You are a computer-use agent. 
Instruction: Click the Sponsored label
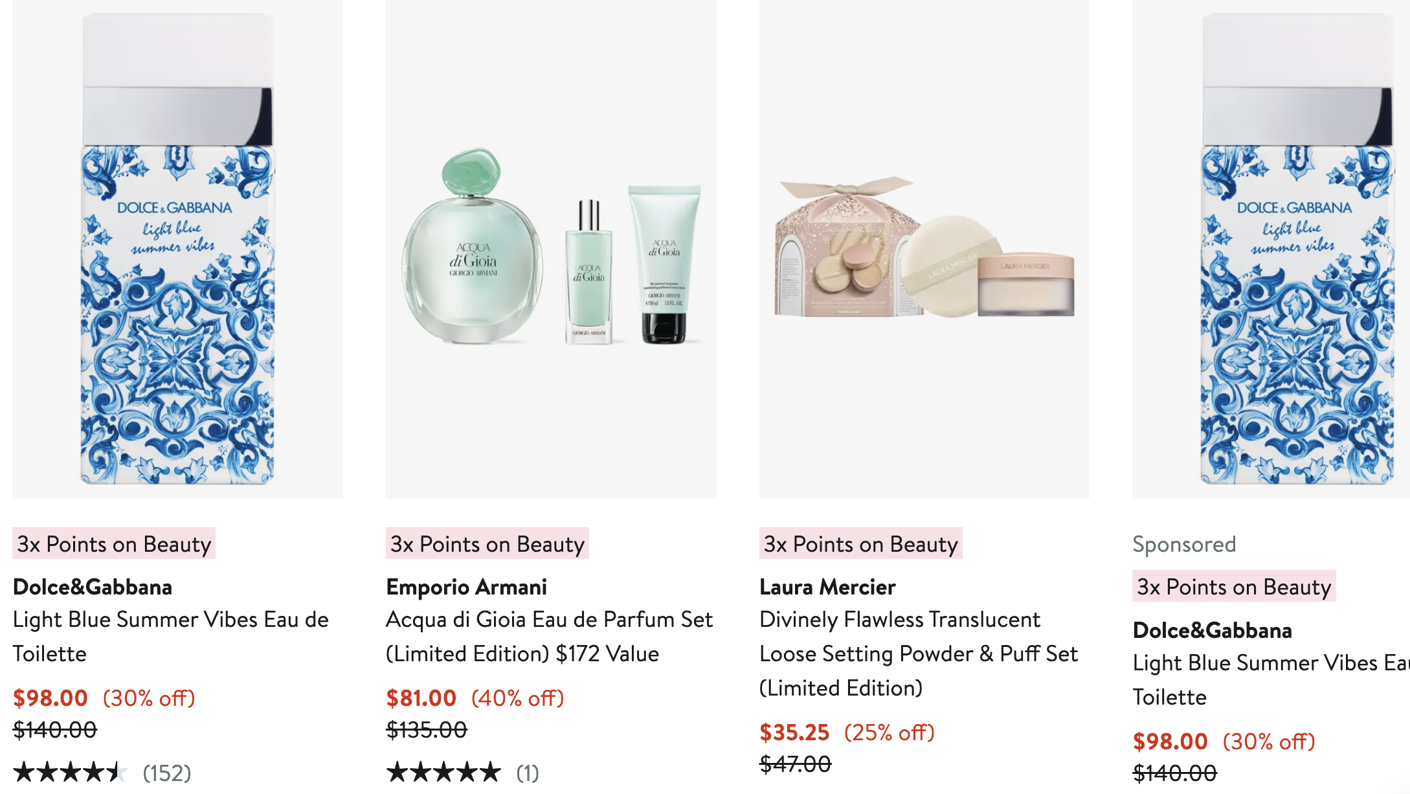click(x=1184, y=544)
